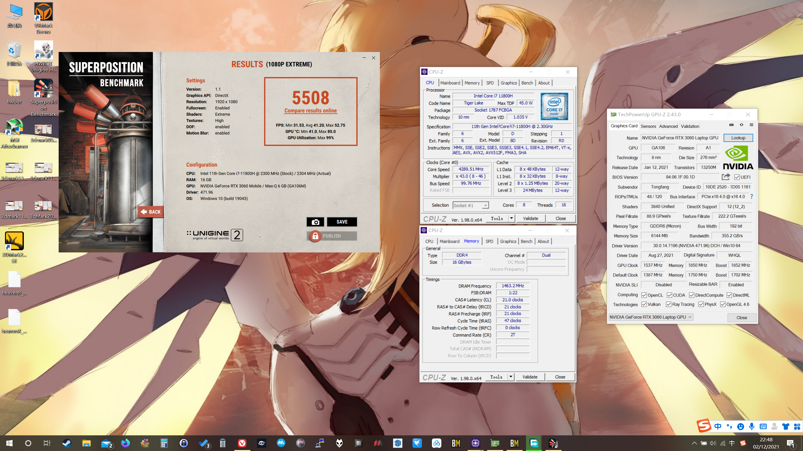Viewport: 803px width, 451px height.
Task: Open the Compare results online link
Action: (311, 111)
